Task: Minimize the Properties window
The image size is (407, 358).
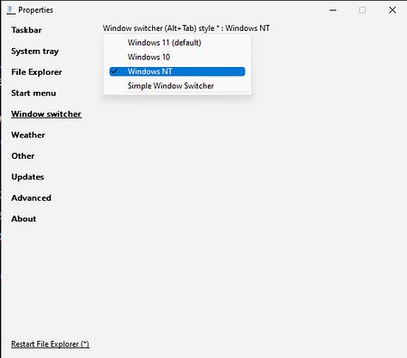Action: [x=333, y=10]
